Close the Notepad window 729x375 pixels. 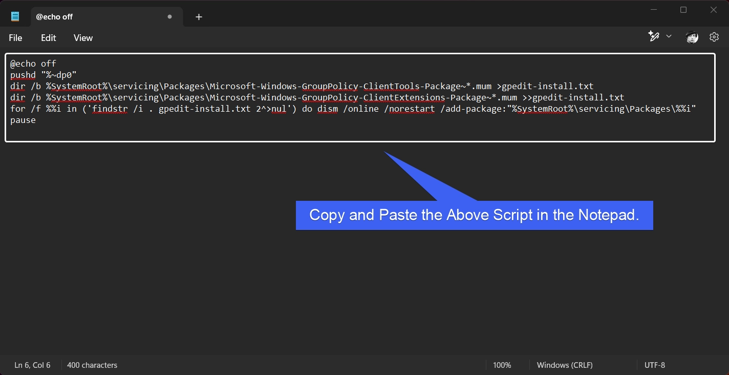click(714, 10)
